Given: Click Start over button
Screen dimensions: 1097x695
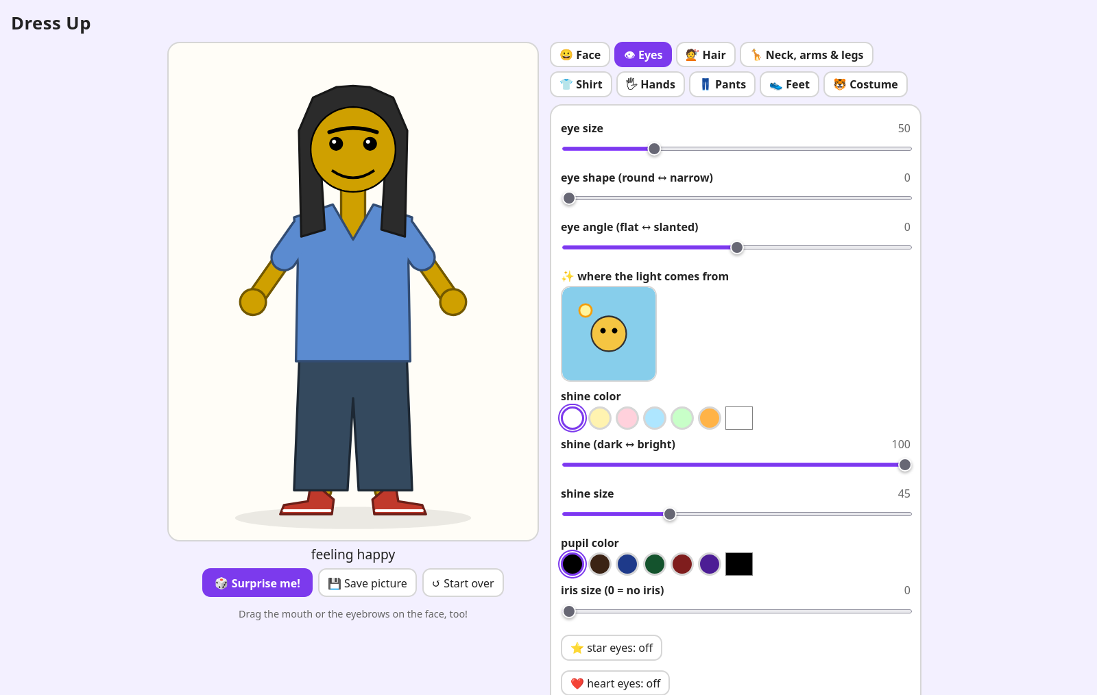Looking at the screenshot, I should (x=463, y=583).
